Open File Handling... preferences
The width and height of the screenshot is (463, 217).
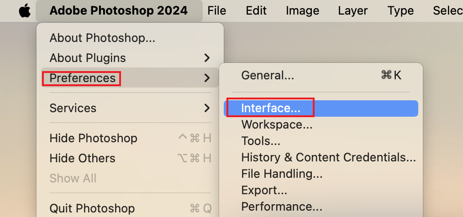click(x=321, y=174)
